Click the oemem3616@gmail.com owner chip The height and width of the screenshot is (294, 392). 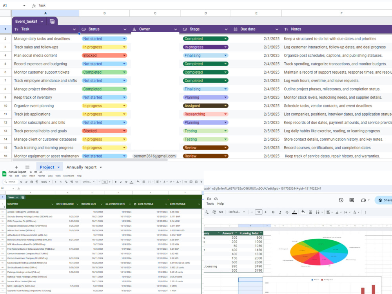click(x=154, y=156)
